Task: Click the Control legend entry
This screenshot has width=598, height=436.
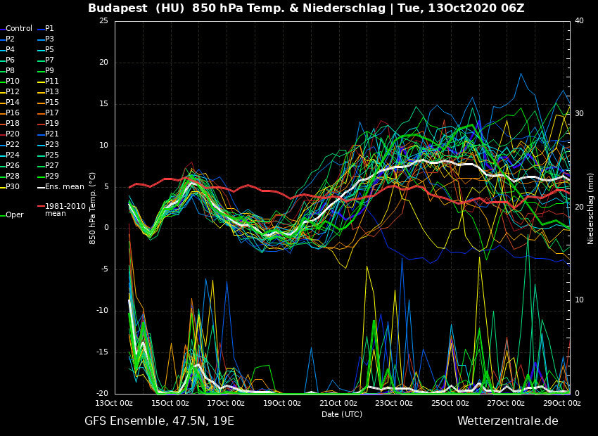Action: [x=19, y=29]
